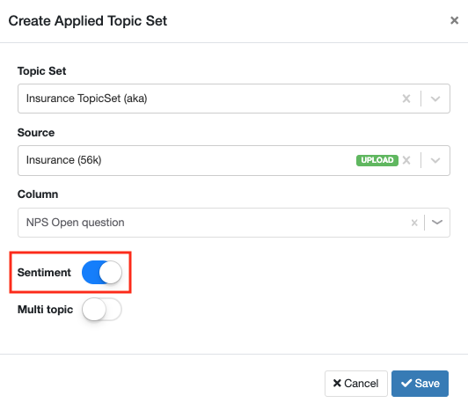Clear the NPS Open question column
The height and width of the screenshot is (403, 468).
[x=414, y=223]
